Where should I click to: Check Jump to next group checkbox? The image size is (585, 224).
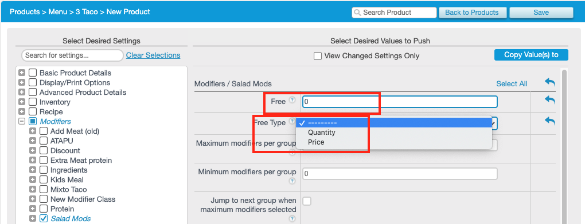pos(307,201)
